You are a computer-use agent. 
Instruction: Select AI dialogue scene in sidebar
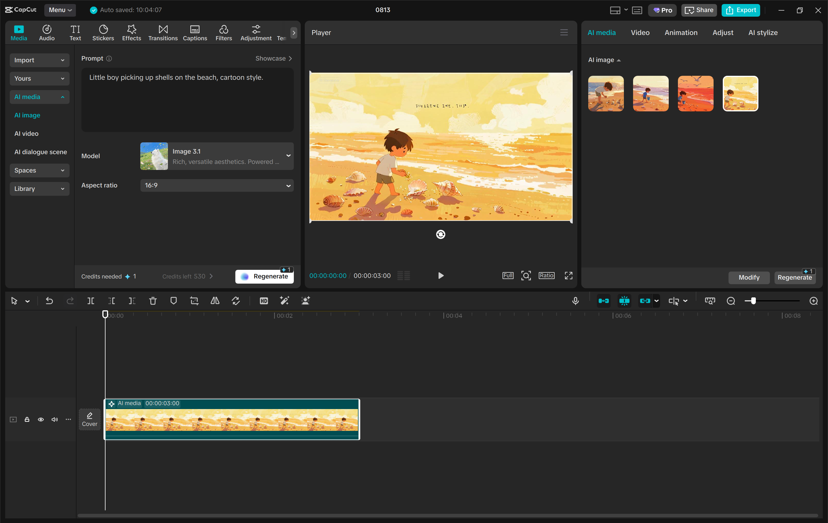41,152
